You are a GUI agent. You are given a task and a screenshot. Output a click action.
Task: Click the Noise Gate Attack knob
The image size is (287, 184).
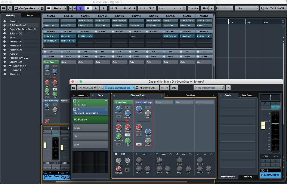(118, 127)
